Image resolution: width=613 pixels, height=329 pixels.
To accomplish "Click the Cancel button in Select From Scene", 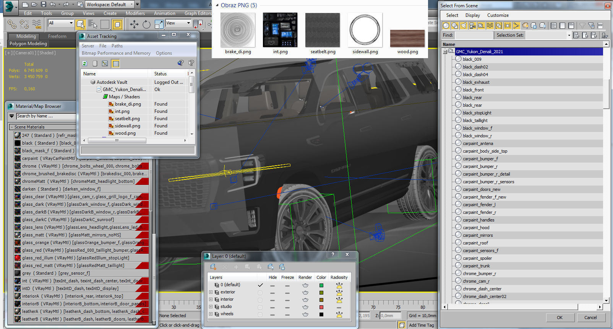I will (590, 318).
